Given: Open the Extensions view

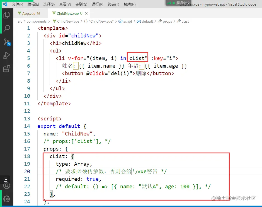Looking at the screenshot, I should pos(7,69).
